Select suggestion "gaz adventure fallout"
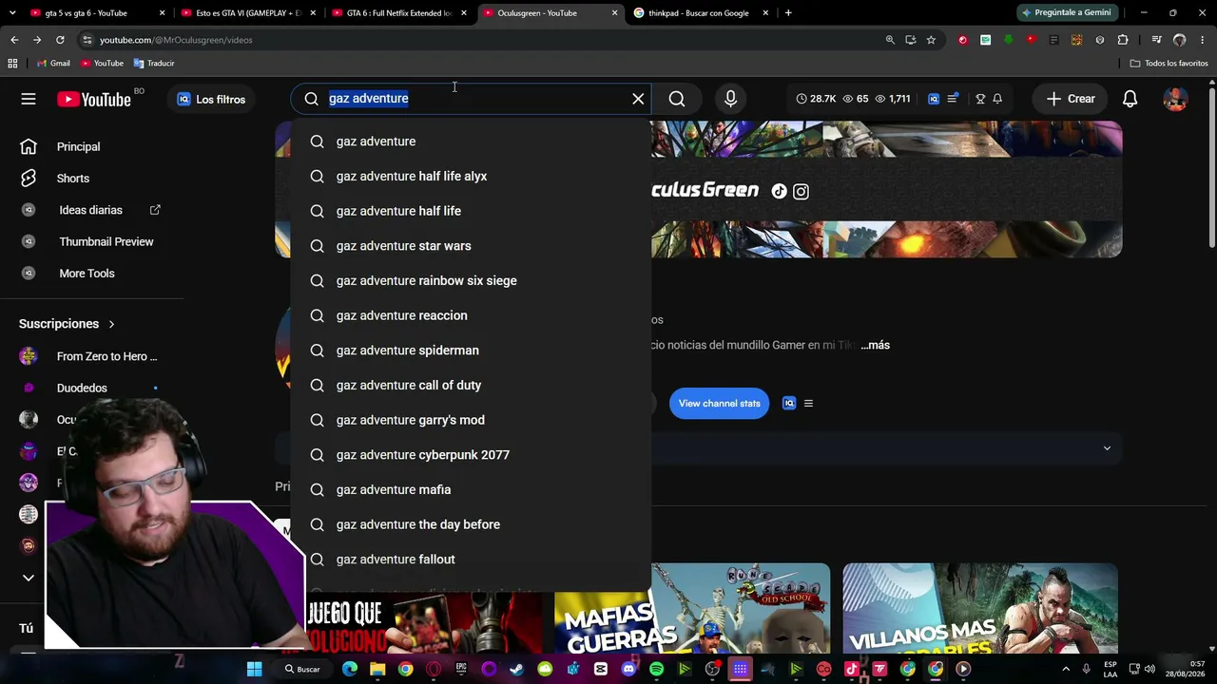Image resolution: width=1217 pixels, height=684 pixels. tap(472, 560)
